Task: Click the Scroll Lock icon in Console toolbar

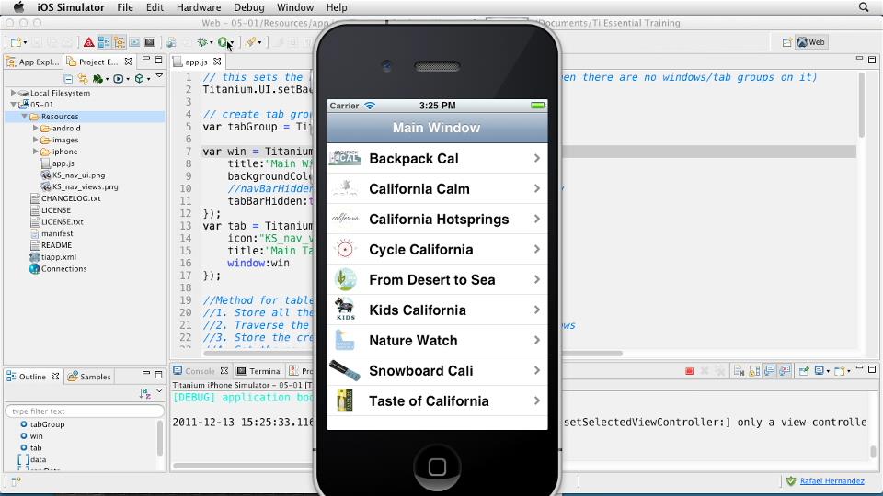Action: [x=754, y=370]
